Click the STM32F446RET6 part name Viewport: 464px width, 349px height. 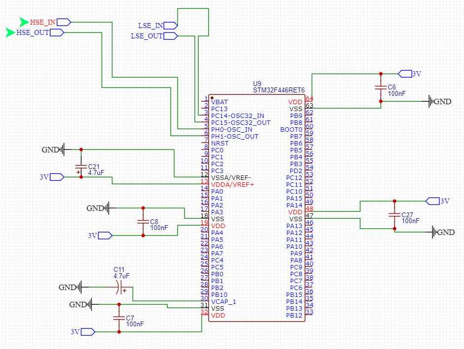[279, 90]
